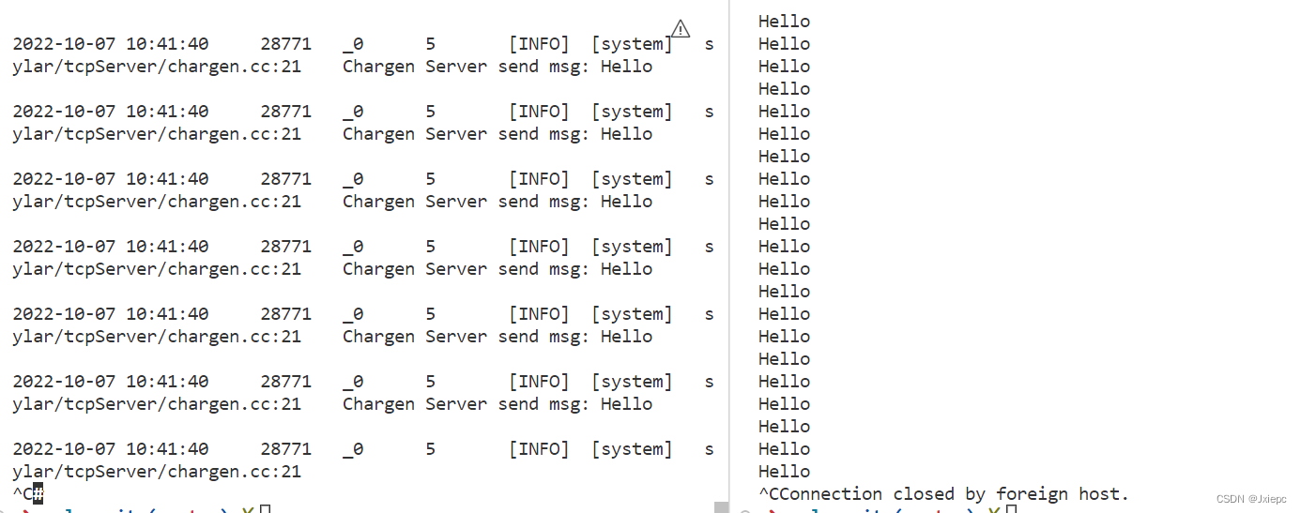
Task: Click the yellow X mark in right prompt
Action: 993,509
